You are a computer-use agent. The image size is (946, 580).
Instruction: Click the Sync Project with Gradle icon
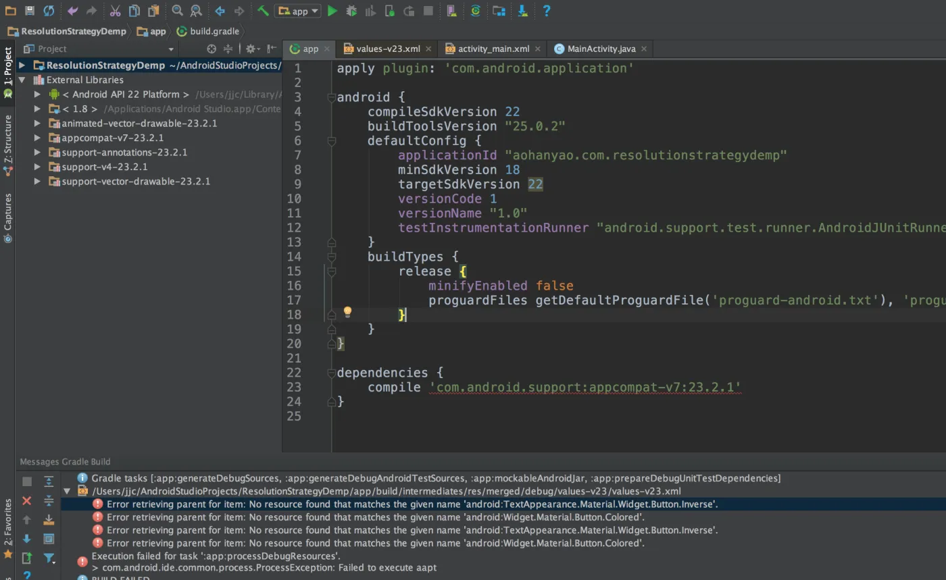click(x=475, y=11)
